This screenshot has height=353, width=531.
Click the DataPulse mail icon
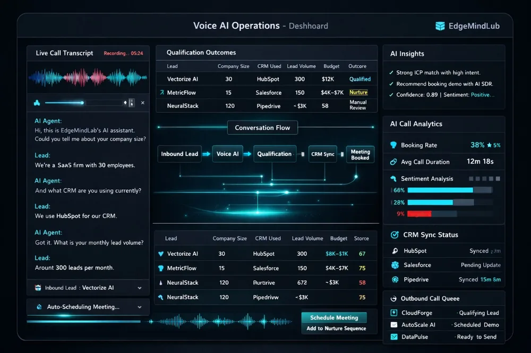pyautogui.click(x=394, y=337)
